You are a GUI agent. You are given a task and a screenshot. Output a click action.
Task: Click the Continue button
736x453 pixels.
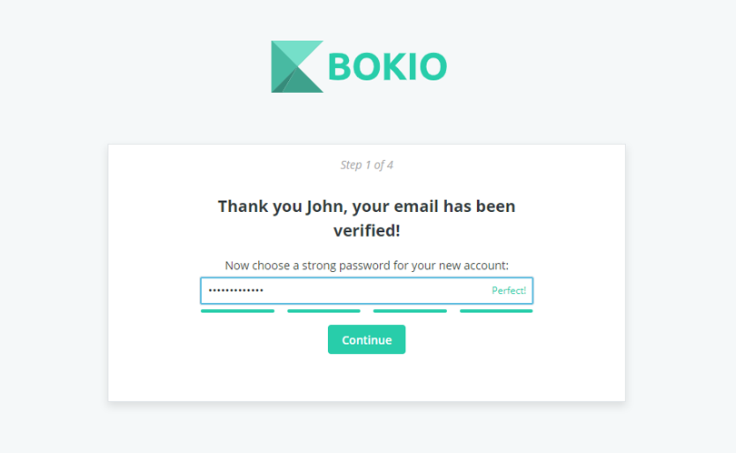pyautogui.click(x=366, y=339)
